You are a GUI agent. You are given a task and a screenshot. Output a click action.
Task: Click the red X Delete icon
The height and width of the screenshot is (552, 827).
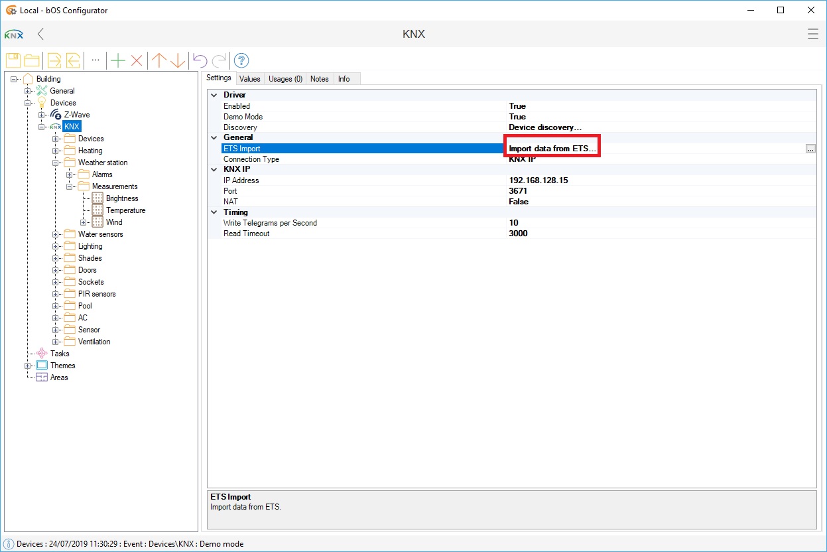137,60
